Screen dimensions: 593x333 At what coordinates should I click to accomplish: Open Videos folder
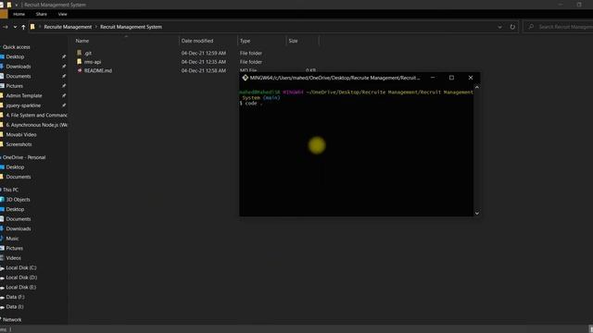[x=13, y=258]
